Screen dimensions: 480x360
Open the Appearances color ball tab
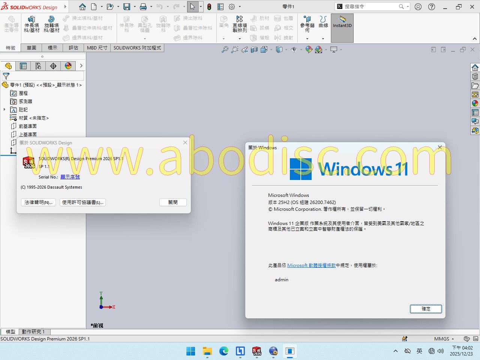pos(68,66)
